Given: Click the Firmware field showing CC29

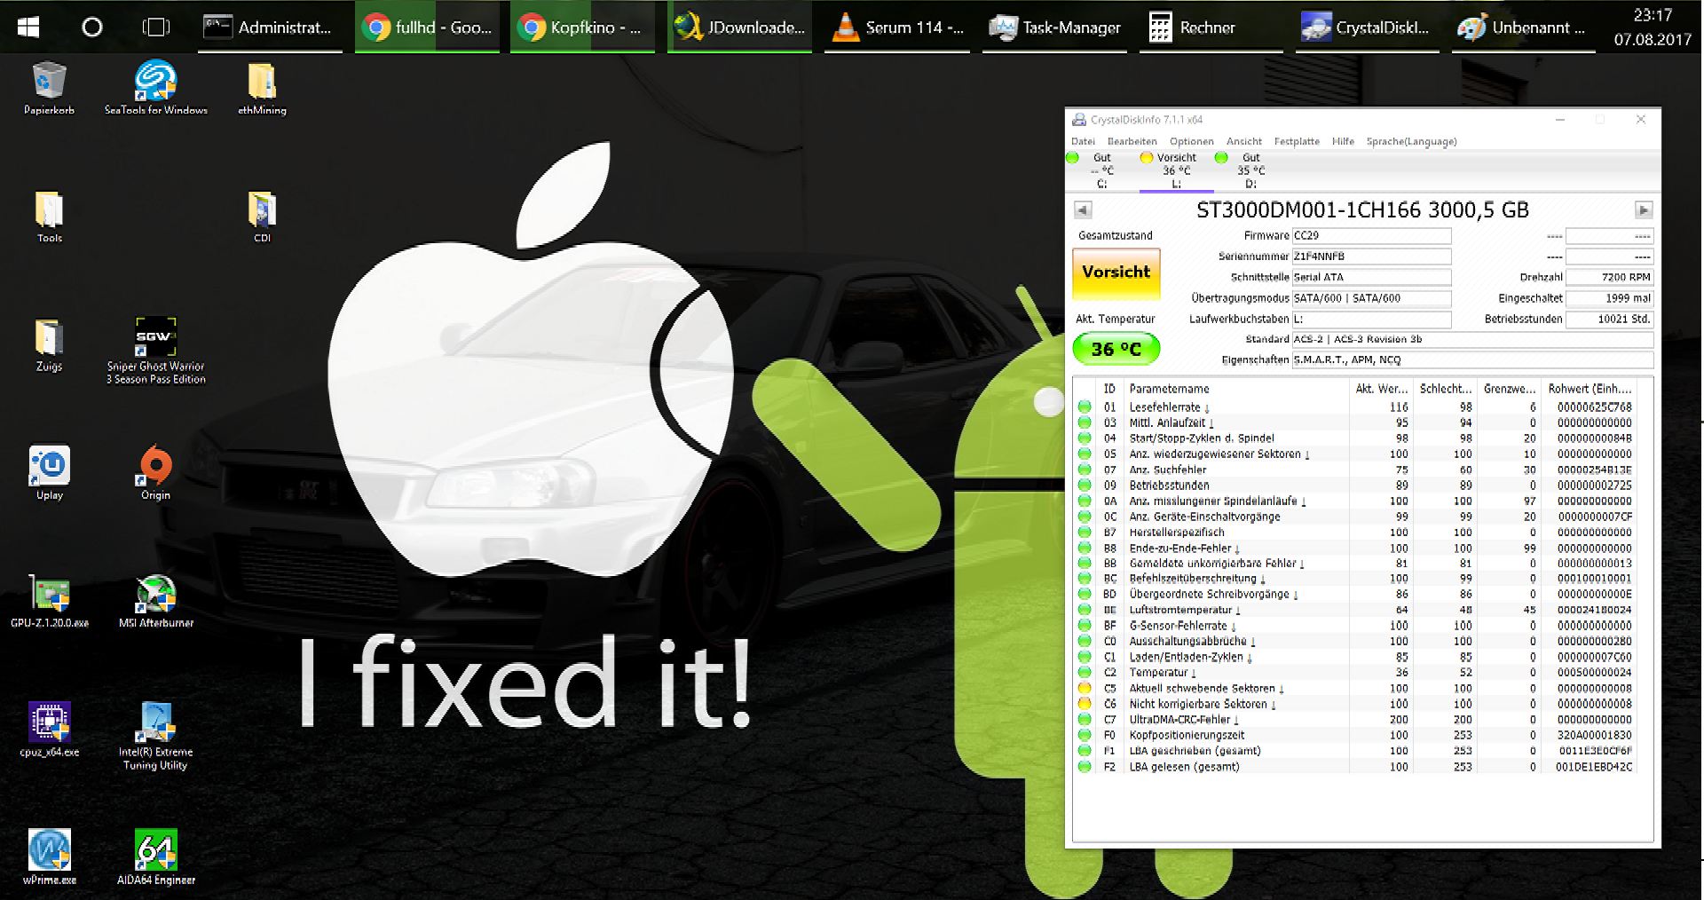Looking at the screenshot, I should pyautogui.click(x=1371, y=235).
